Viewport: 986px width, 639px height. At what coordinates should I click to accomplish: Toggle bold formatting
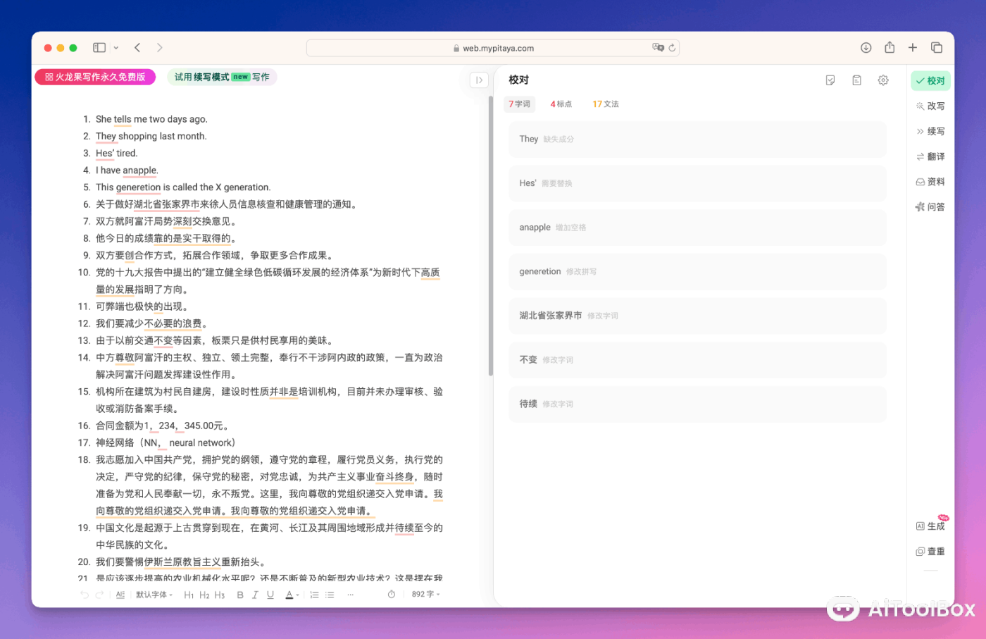coord(240,595)
